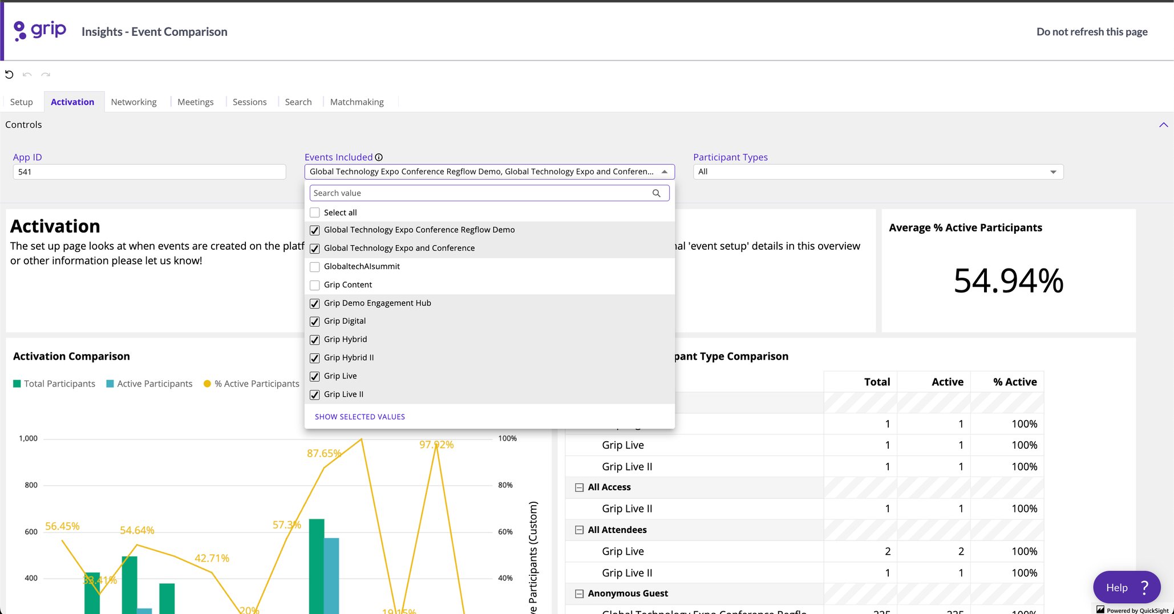
Task: Uncheck Global Technology Expo Conference Regflow Demo
Action: (x=315, y=230)
